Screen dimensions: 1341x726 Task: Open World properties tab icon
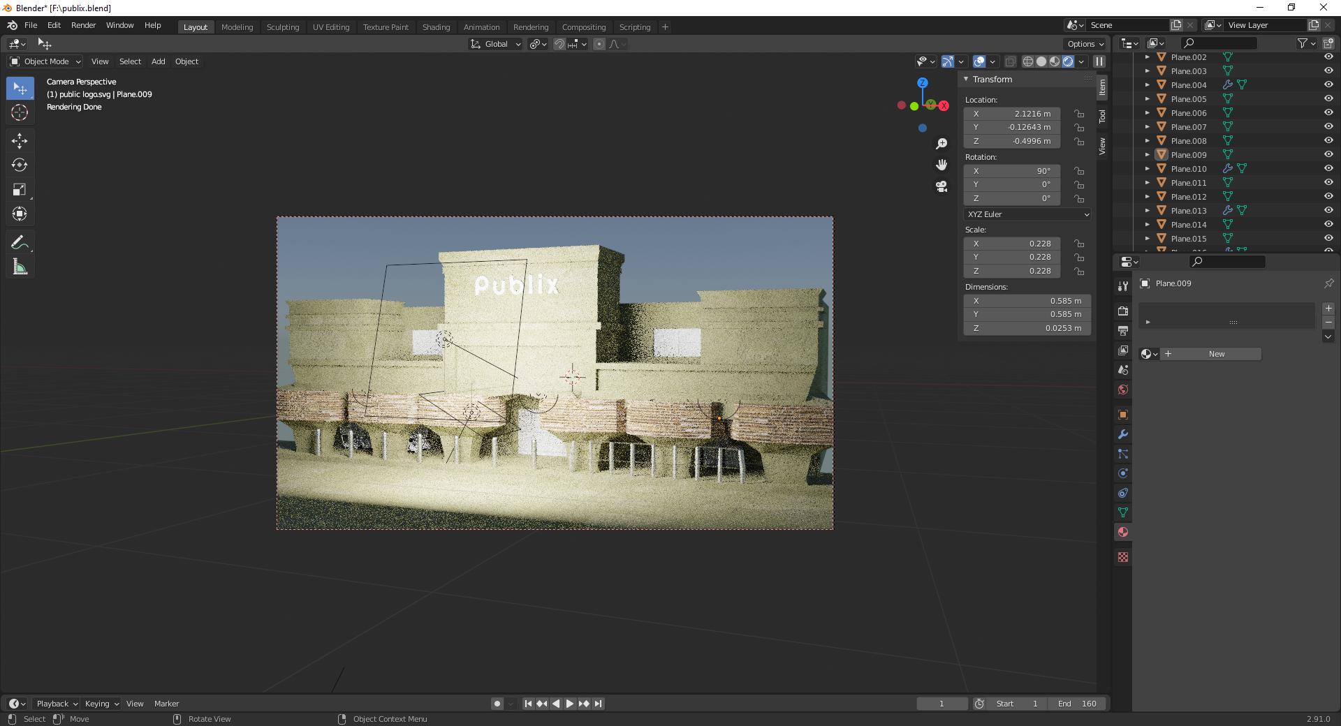point(1123,390)
